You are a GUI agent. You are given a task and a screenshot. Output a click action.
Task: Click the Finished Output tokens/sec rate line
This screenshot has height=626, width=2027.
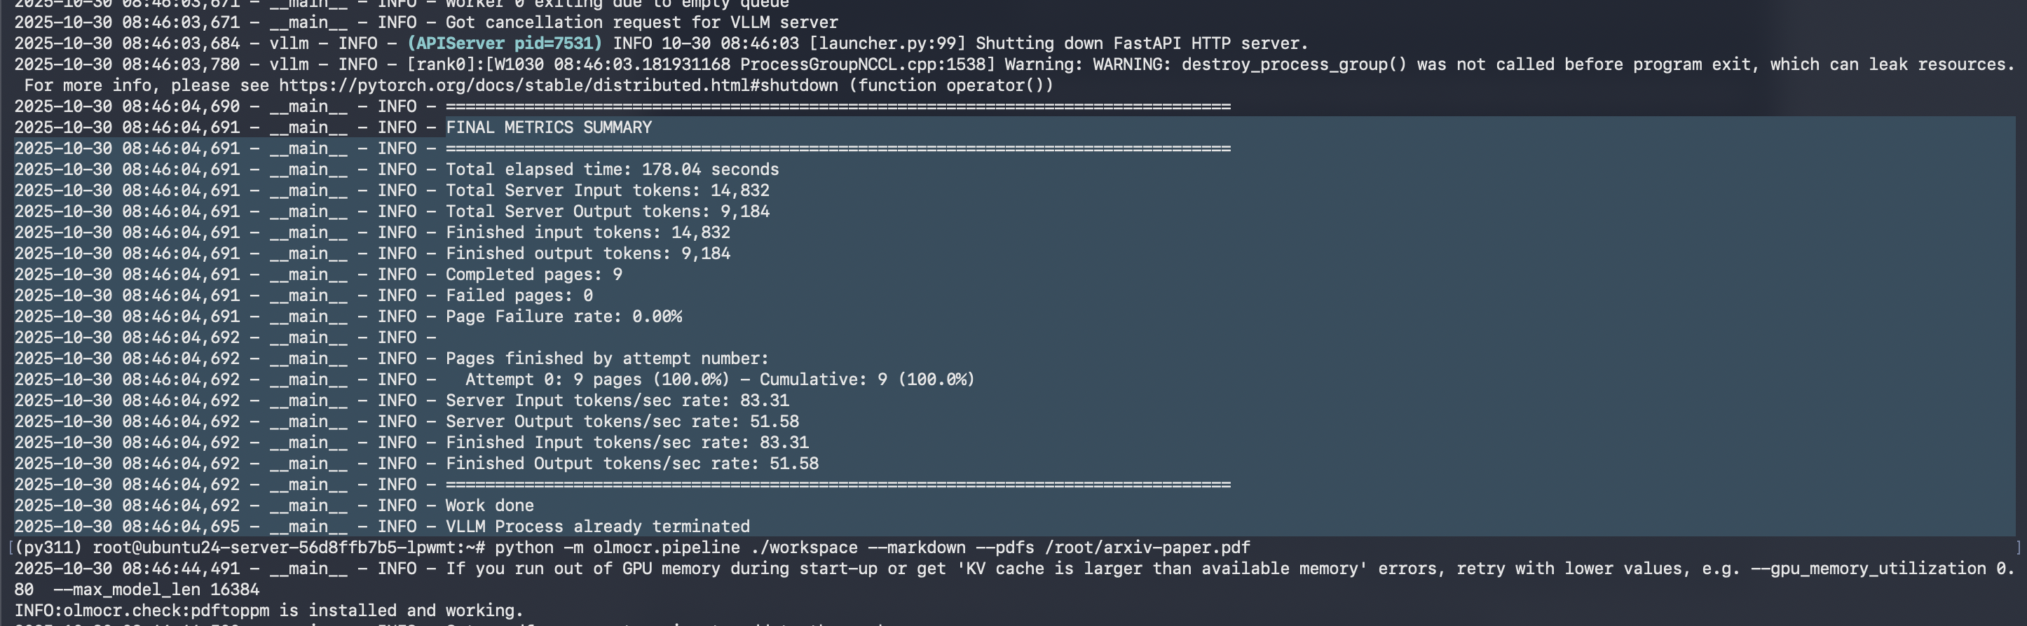[x=632, y=464]
